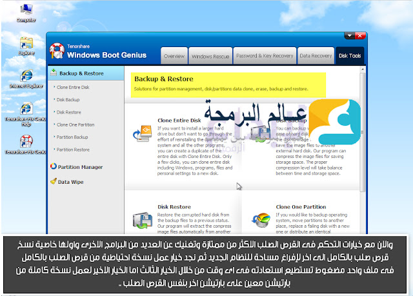The height and width of the screenshot is (296, 413).
Task: Click the Backup & Restore sidebar icon
Action: pos(54,72)
